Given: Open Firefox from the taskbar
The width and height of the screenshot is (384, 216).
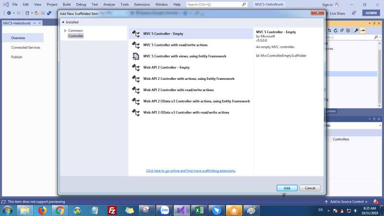Looking at the screenshot, I should coord(42,210).
